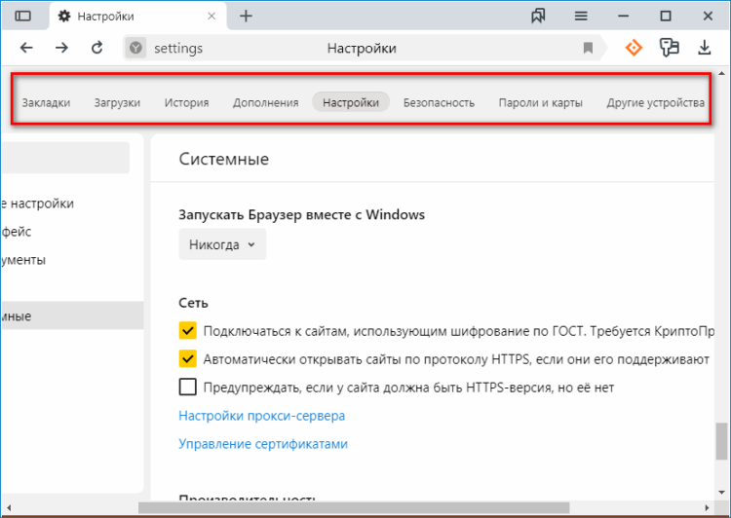Open the История tab
The width and height of the screenshot is (731, 518).
tap(186, 102)
